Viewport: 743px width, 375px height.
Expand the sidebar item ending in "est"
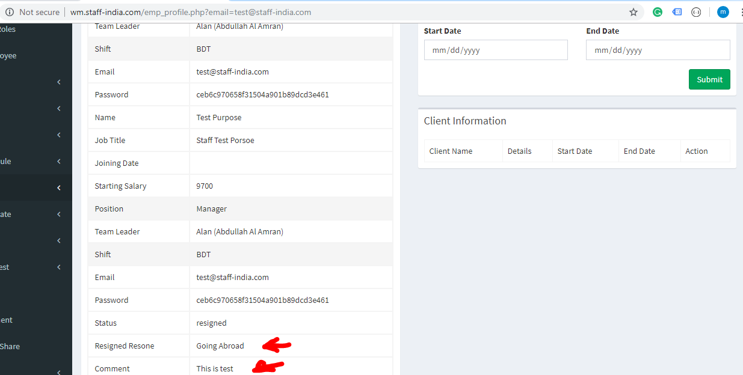58,267
